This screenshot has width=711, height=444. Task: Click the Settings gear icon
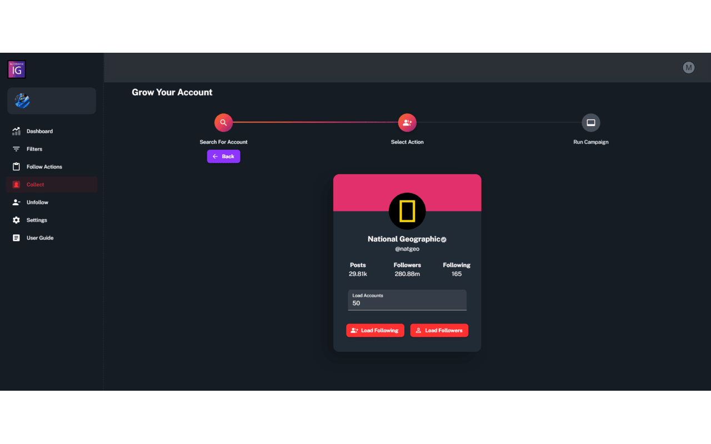point(16,220)
